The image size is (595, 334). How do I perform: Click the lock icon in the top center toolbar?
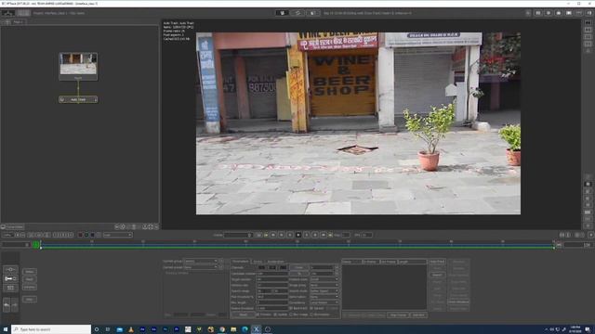(x=312, y=13)
